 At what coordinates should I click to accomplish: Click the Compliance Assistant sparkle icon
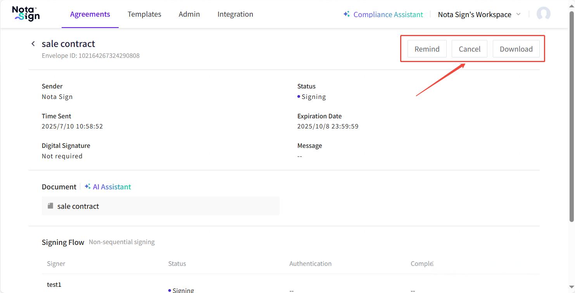pyautogui.click(x=347, y=14)
